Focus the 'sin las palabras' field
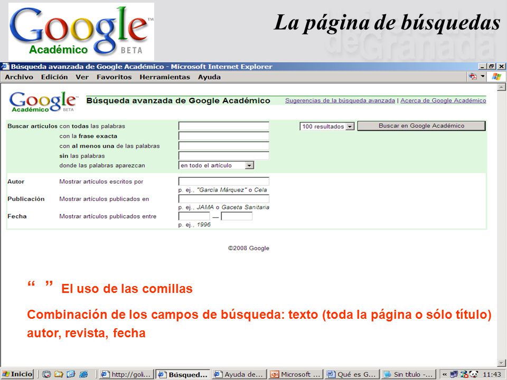This screenshot has height=380, width=507. tap(224, 156)
